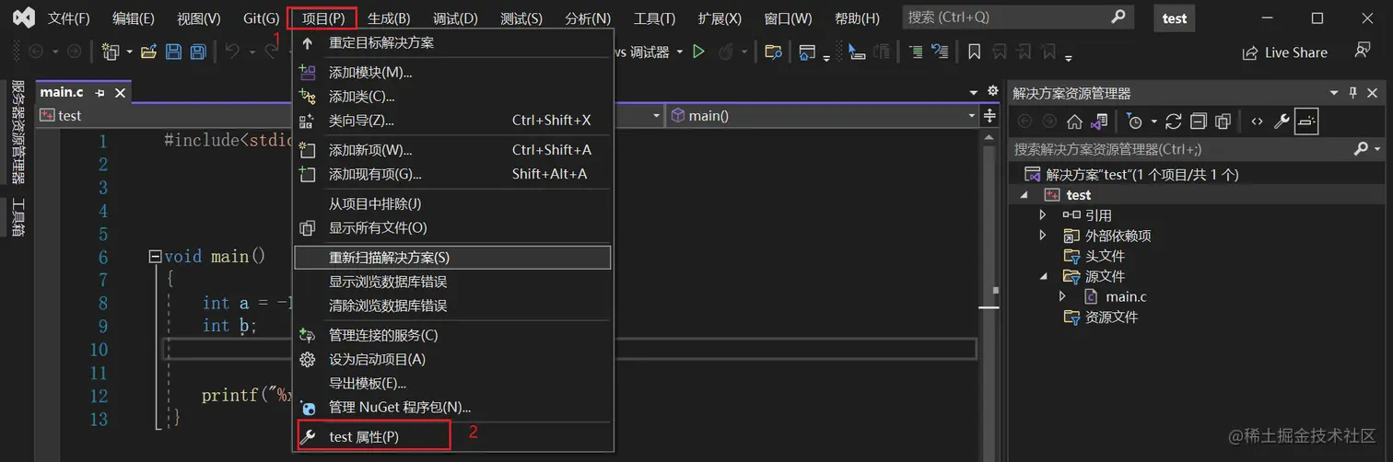Pin the main.c tab
The height and width of the screenshot is (462, 1393).
click(99, 93)
